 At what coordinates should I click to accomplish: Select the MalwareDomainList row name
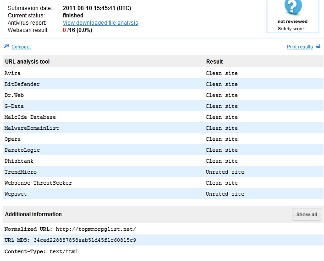point(32,128)
